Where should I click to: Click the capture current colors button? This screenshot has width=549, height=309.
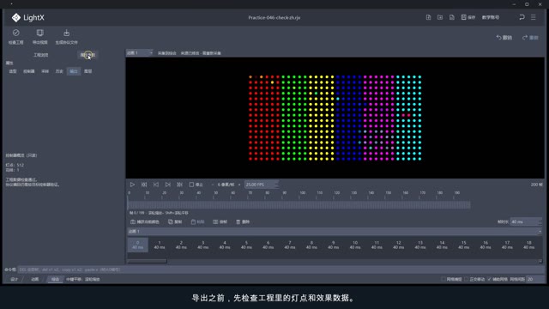coord(145,221)
